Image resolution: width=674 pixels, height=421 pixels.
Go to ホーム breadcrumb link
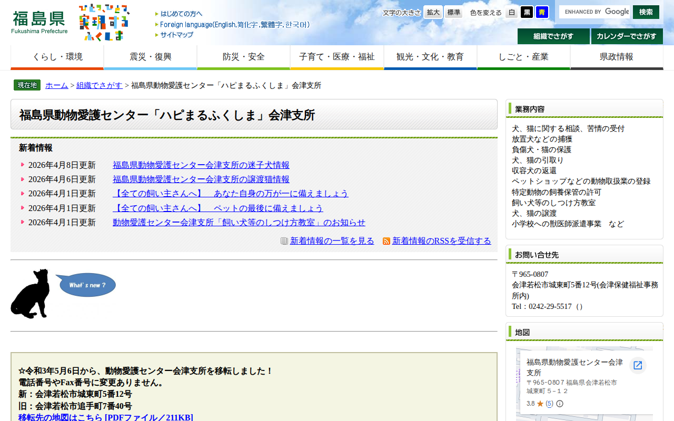click(x=57, y=85)
